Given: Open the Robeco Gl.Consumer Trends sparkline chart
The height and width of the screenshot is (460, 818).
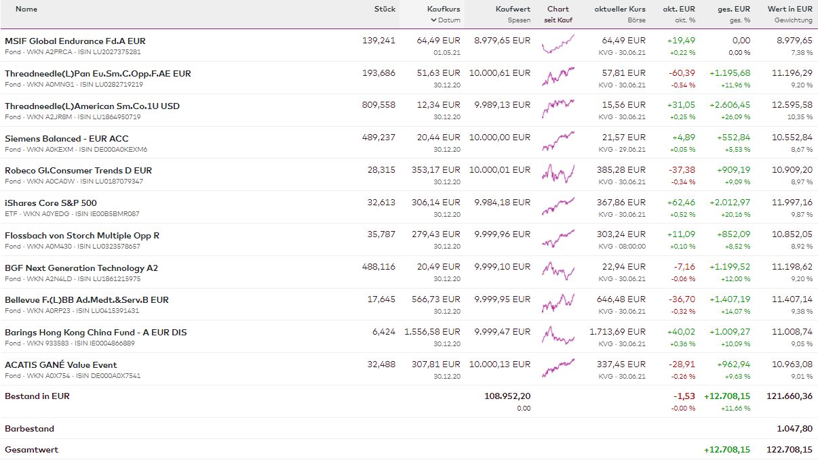Looking at the screenshot, I should (x=558, y=174).
